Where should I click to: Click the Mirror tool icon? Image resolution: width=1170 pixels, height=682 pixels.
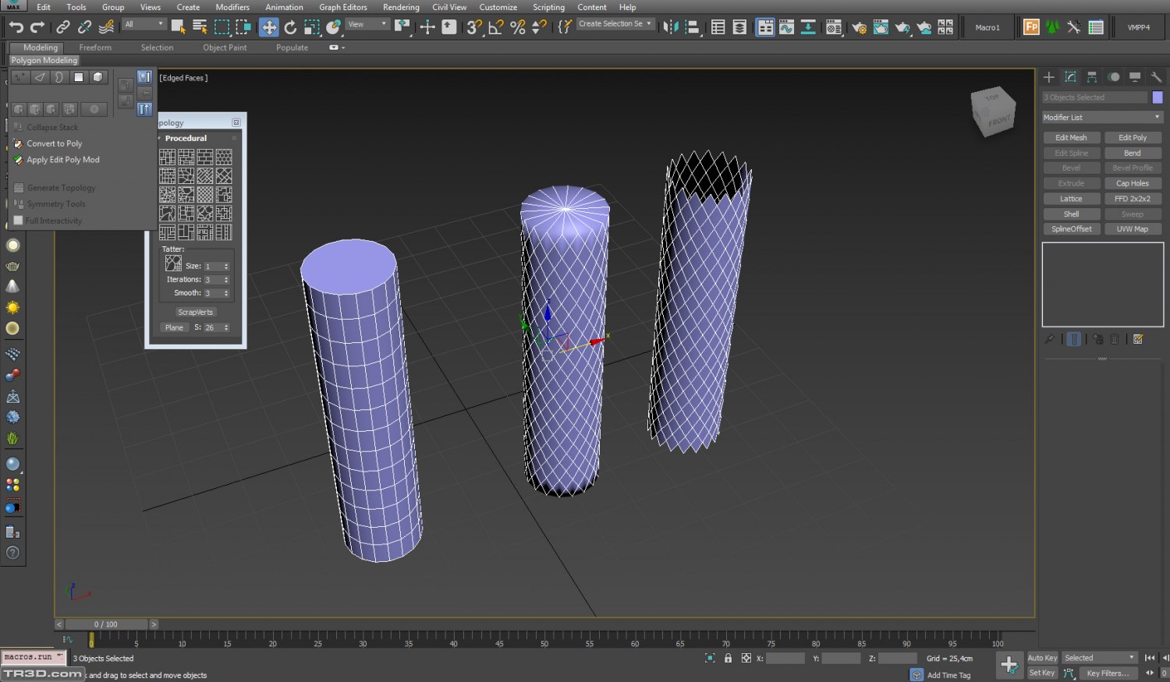(x=670, y=27)
